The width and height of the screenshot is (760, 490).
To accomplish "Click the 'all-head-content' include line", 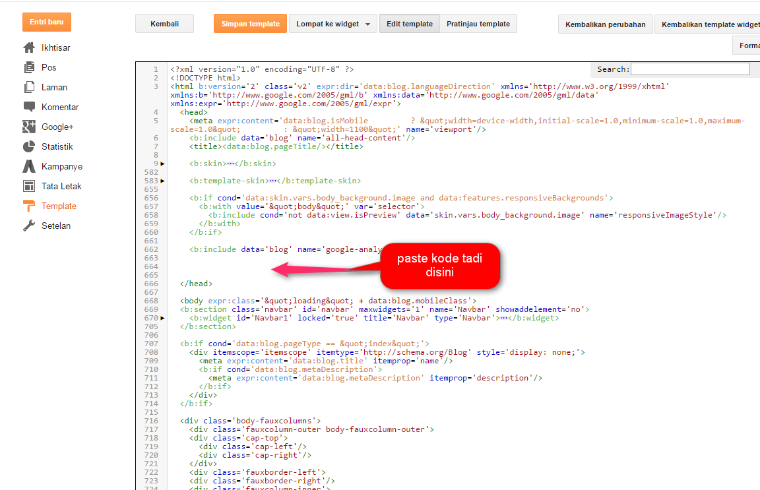I will tap(302, 138).
